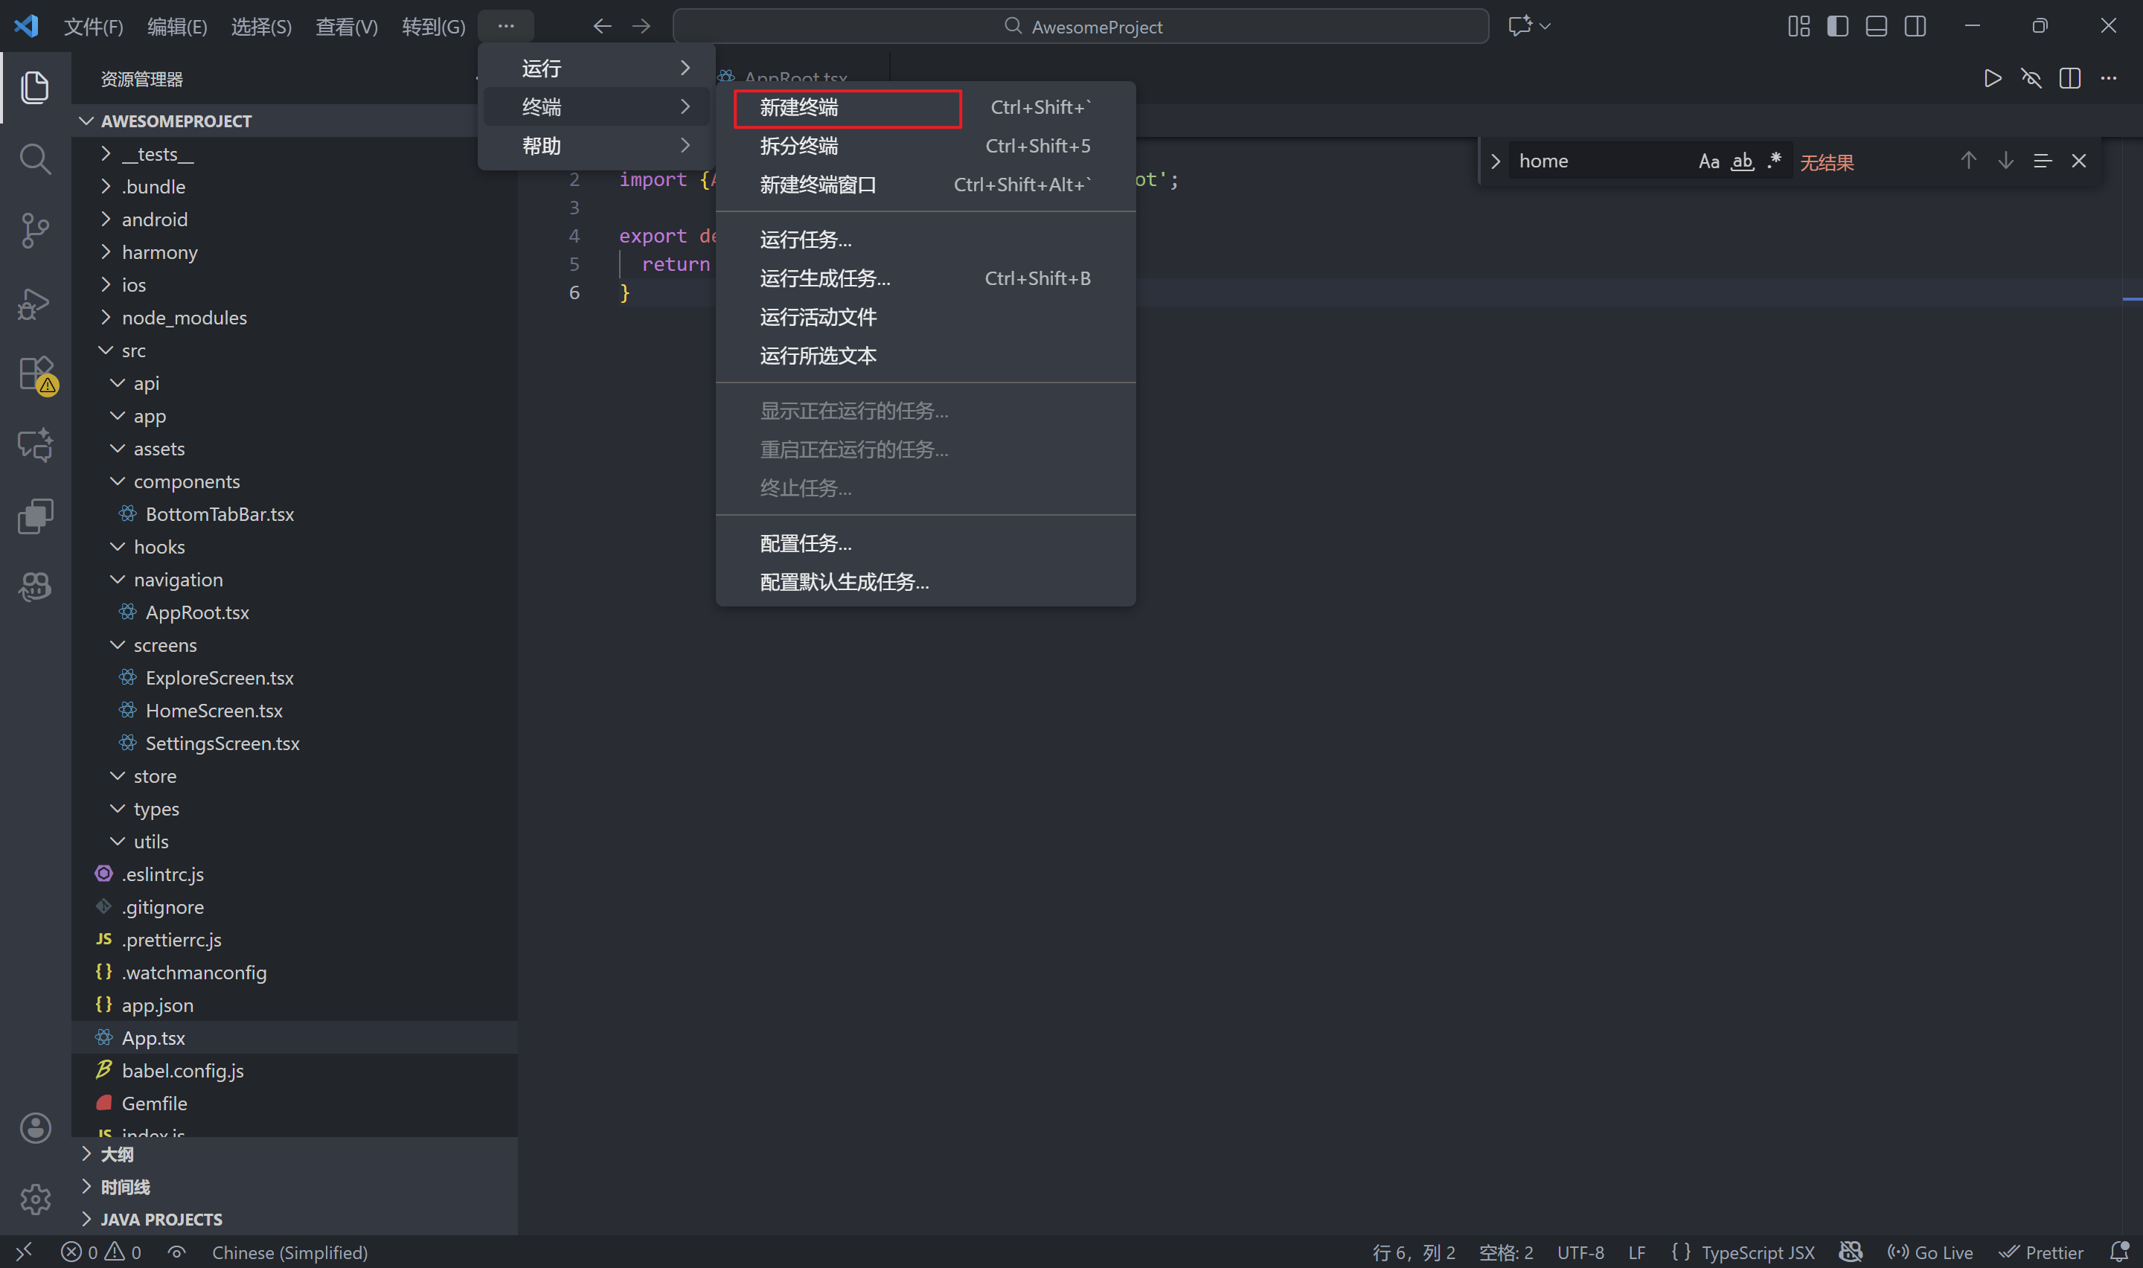The image size is (2143, 1268).
Task: Open the notifications bell in the status bar
Action: click(x=2119, y=1251)
